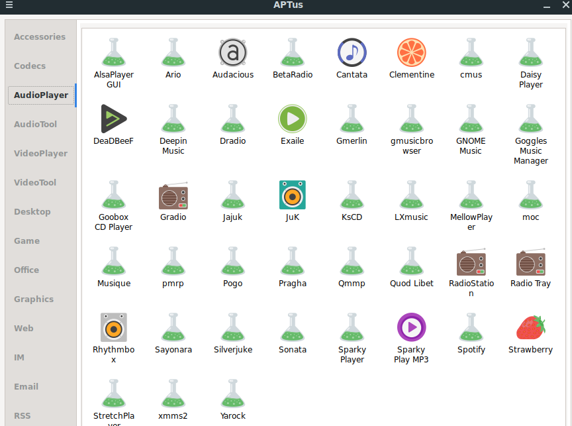Select the cmus app icon
The height and width of the screenshot is (426, 572).
[x=471, y=52]
